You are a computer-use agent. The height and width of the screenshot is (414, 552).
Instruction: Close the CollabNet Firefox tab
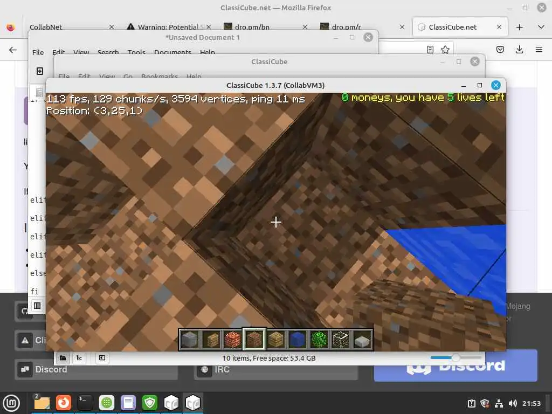click(111, 27)
